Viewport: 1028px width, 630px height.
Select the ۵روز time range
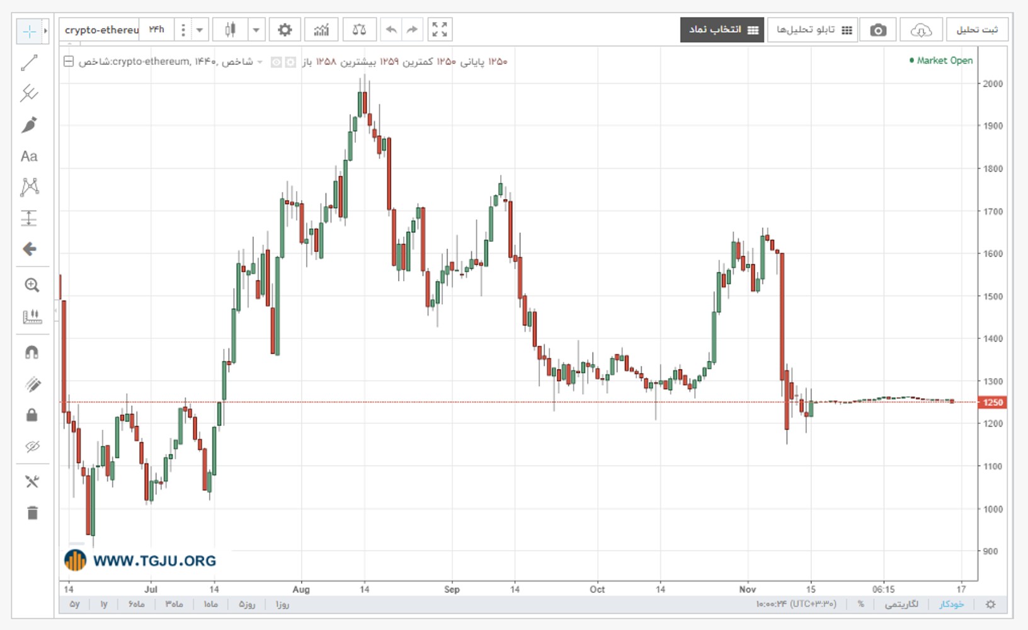(x=246, y=604)
